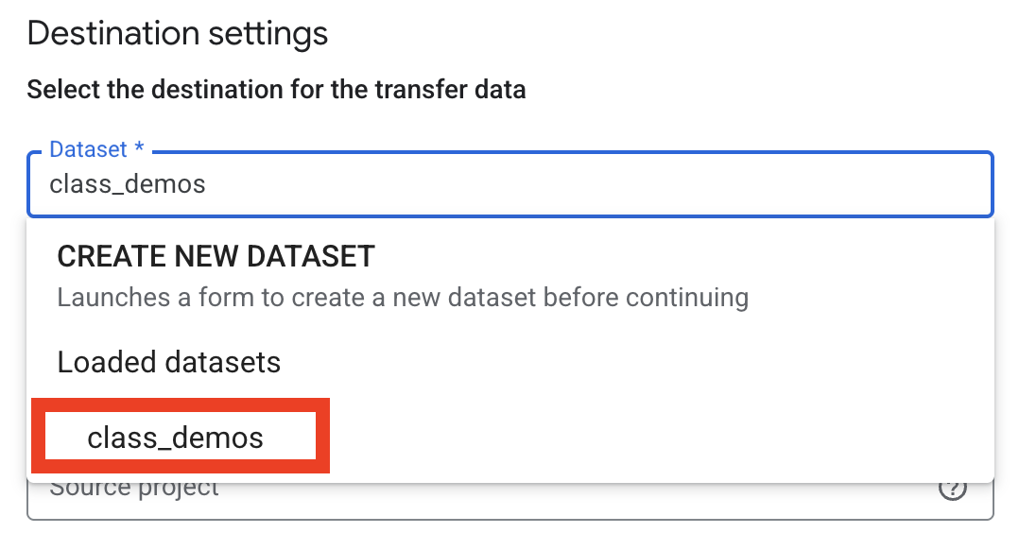Screen dimensions: 1019x533
Task: Click empty space right of class_demos option
Action: (662, 438)
